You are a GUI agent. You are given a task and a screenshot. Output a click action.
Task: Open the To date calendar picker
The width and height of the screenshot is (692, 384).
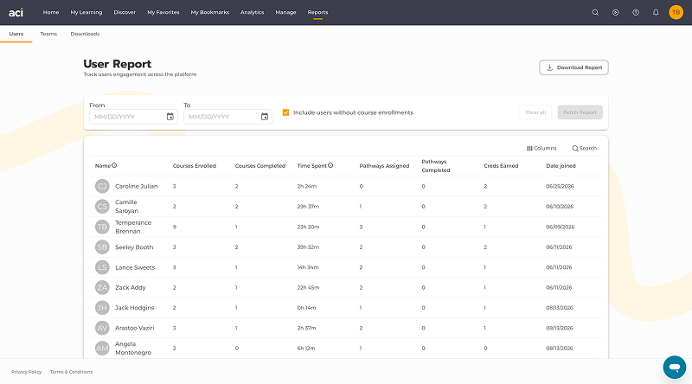(x=265, y=117)
